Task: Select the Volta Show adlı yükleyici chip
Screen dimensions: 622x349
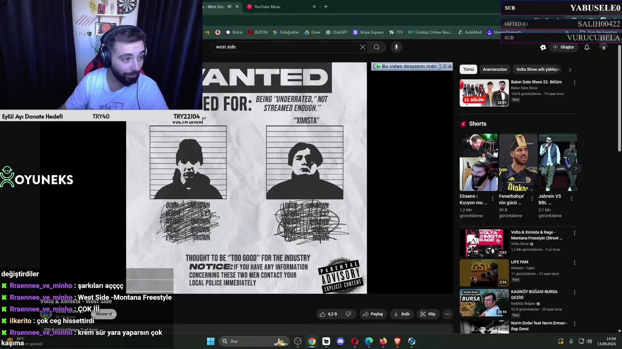Action: (x=538, y=69)
